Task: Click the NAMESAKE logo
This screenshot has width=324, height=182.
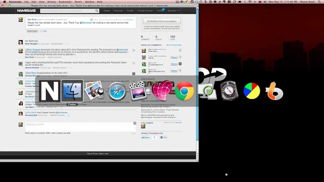Action: pyautogui.click(x=26, y=11)
